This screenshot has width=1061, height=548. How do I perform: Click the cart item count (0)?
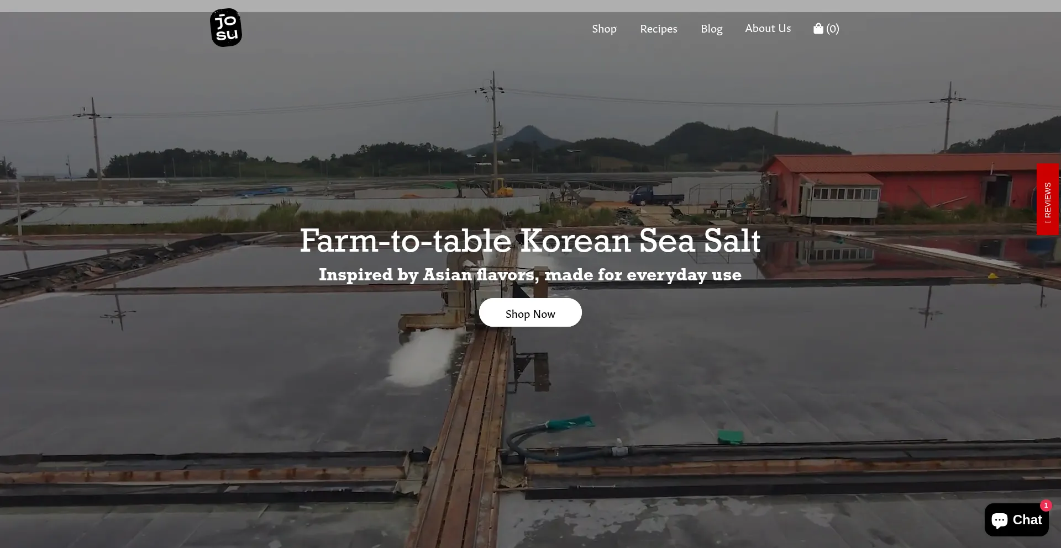click(x=833, y=29)
